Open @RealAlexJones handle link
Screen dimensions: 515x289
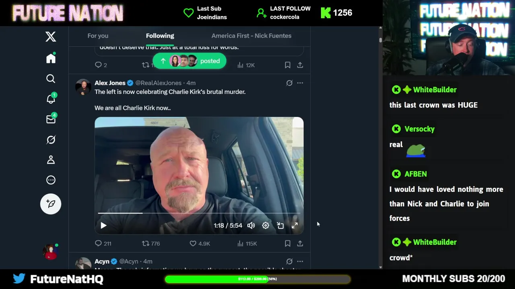click(x=158, y=83)
